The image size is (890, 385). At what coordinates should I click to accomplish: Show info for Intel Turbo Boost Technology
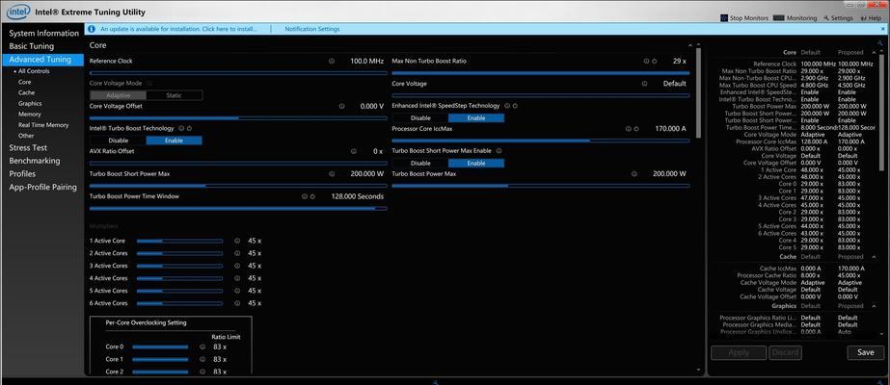181,129
